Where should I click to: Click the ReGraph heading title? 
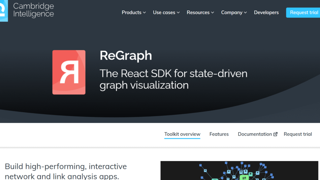coord(126,56)
